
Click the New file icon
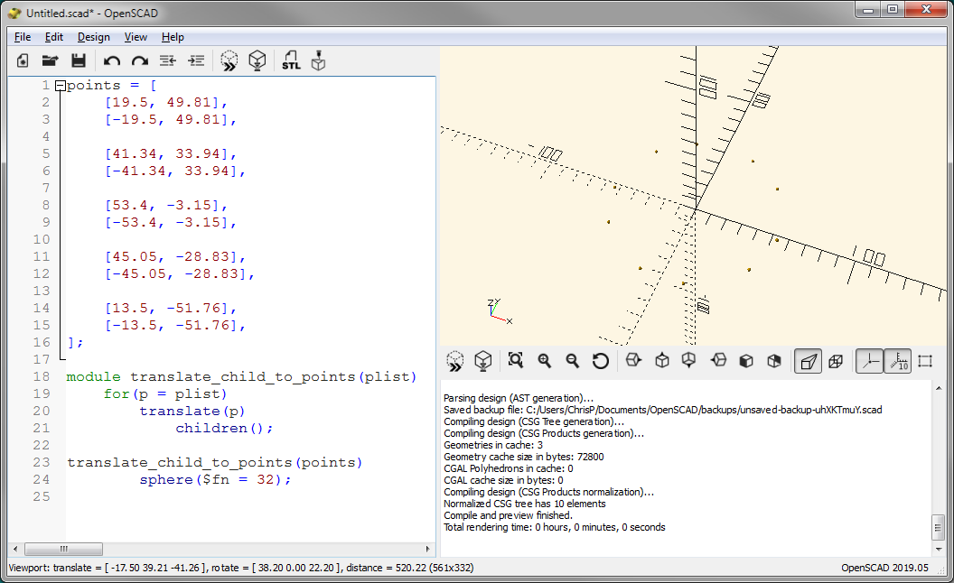click(23, 60)
